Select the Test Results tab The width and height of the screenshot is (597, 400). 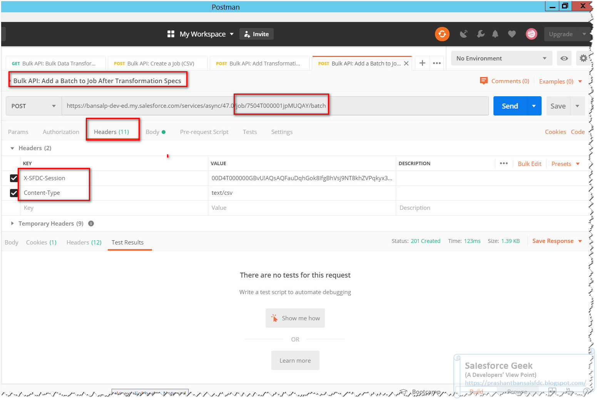(x=127, y=242)
